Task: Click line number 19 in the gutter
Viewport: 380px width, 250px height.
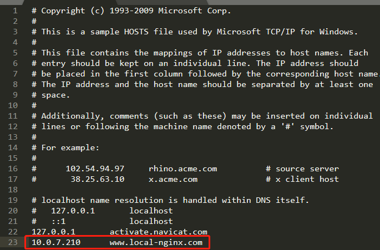Action: [x=13, y=200]
